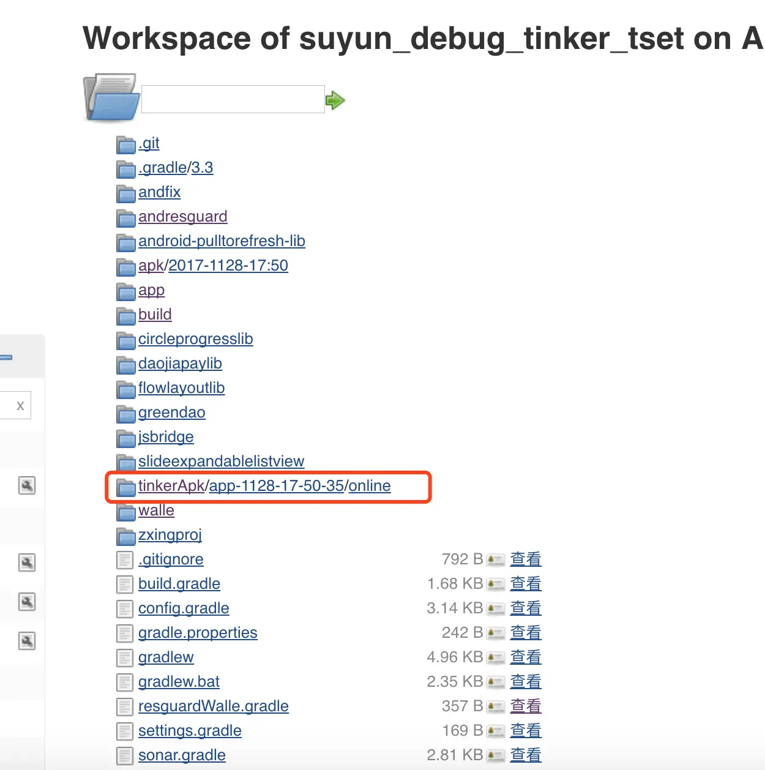Open the greendao folder
Viewport: 765px width, 770px height.
(x=172, y=413)
